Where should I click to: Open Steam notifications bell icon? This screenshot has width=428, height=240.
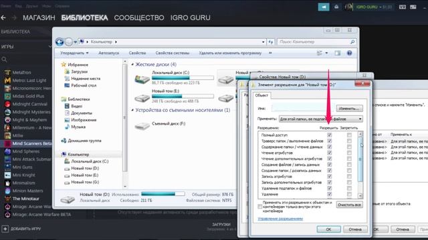336,7
